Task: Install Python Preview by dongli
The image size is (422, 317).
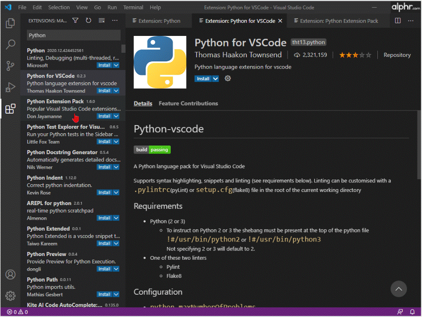Action: 104,269
